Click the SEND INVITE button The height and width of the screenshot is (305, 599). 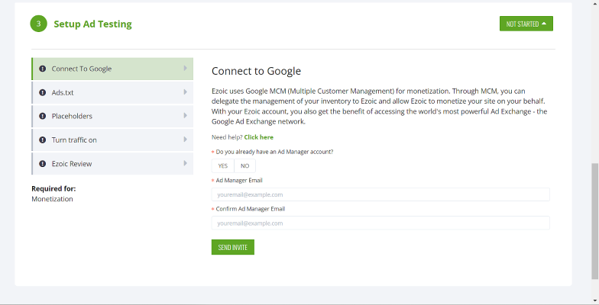pyautogui.click(x=232, y=247)
